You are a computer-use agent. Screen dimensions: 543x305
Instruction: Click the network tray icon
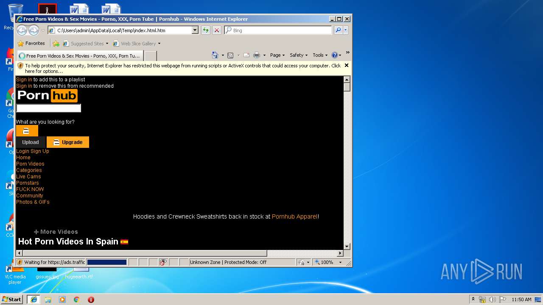482,299
